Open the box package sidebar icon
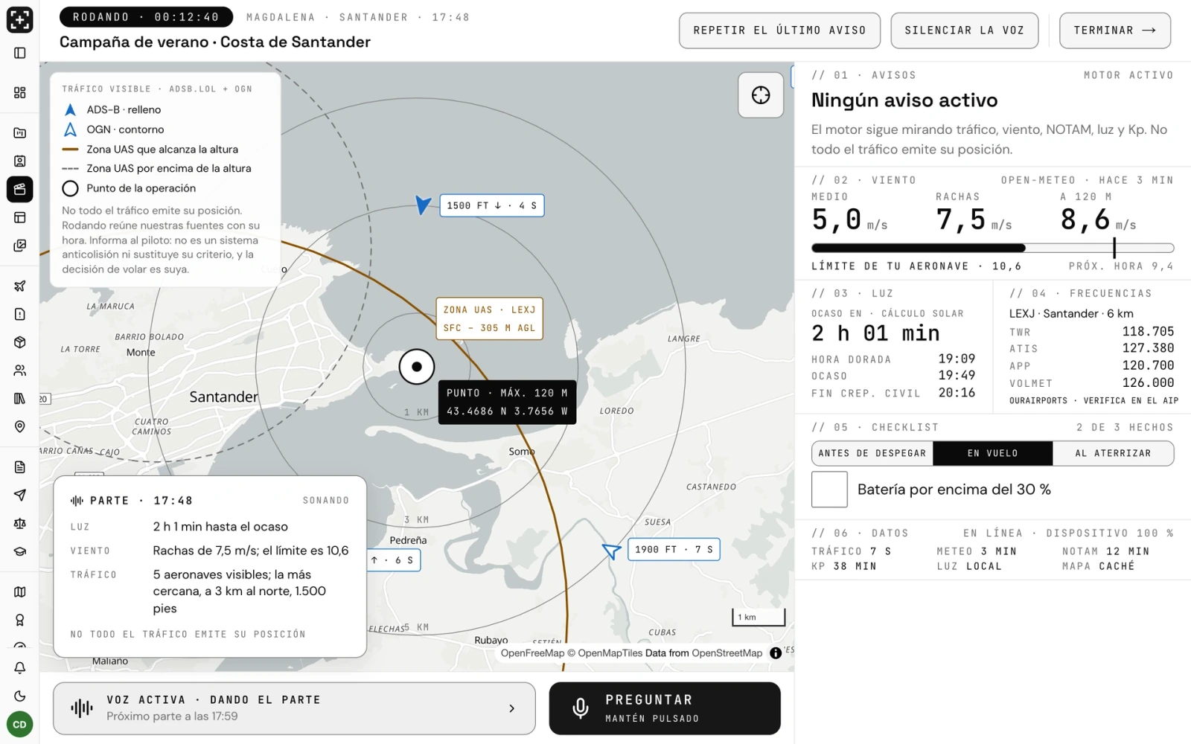This screenshot has width=1191, height=744. tap(20, 342)
